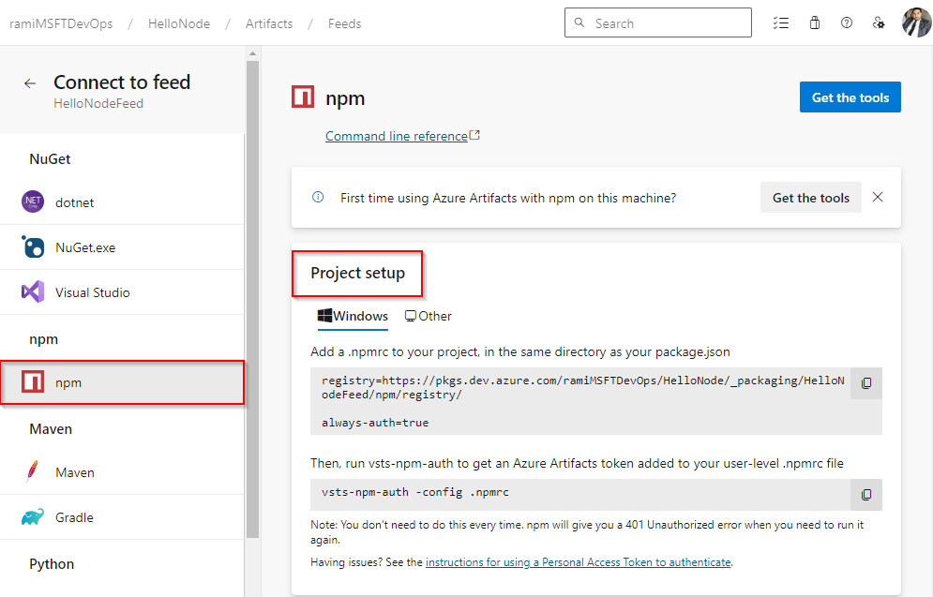The image size is (933, 597).
Task: Open the profile avatar menu
Action: click(x=914, y=22)
